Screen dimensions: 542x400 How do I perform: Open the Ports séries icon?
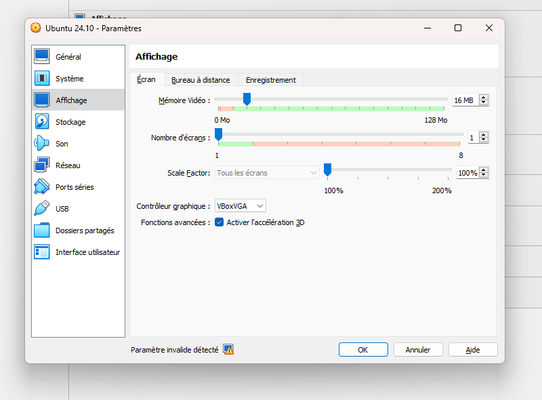coord(42,187)
